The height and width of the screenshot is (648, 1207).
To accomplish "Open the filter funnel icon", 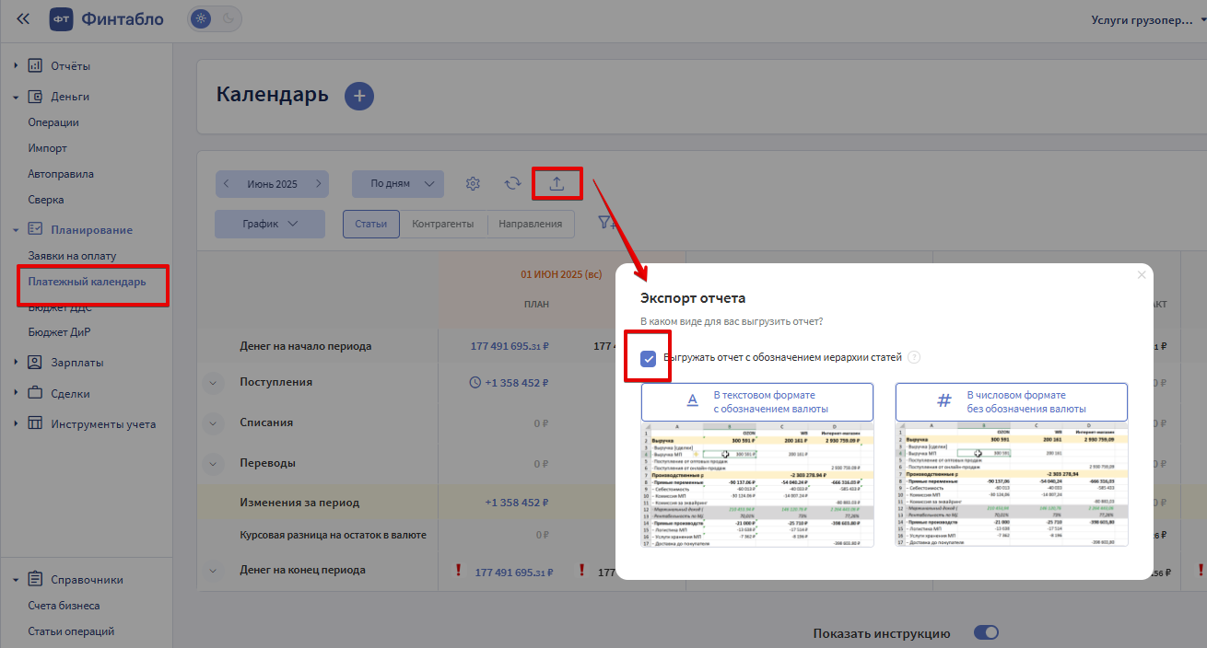I will tap(607, 223).
